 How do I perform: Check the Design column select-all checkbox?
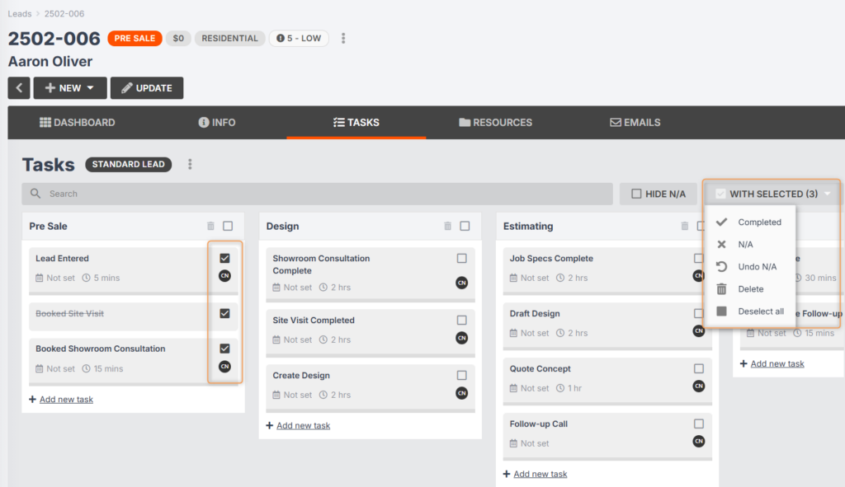pyautogui.click(x=465, y=227)
